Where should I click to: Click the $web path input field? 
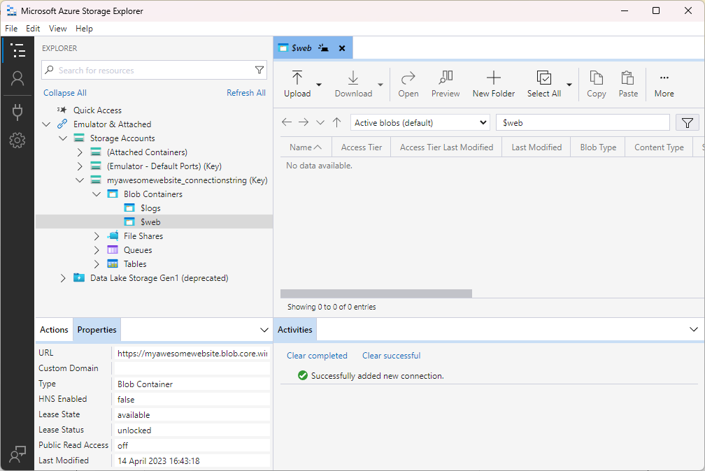(x=583, y=123)
